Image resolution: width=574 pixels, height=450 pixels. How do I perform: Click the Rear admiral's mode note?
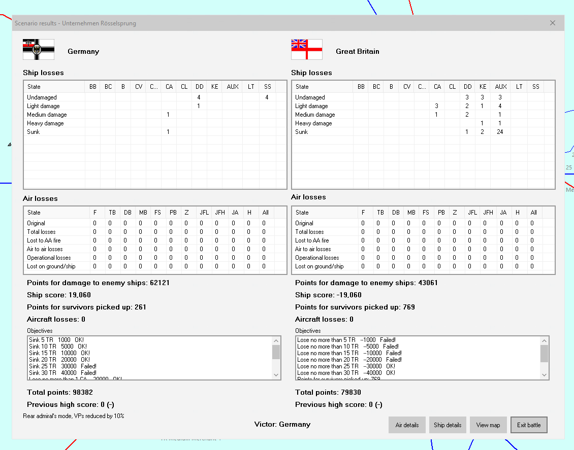[73, 416]
